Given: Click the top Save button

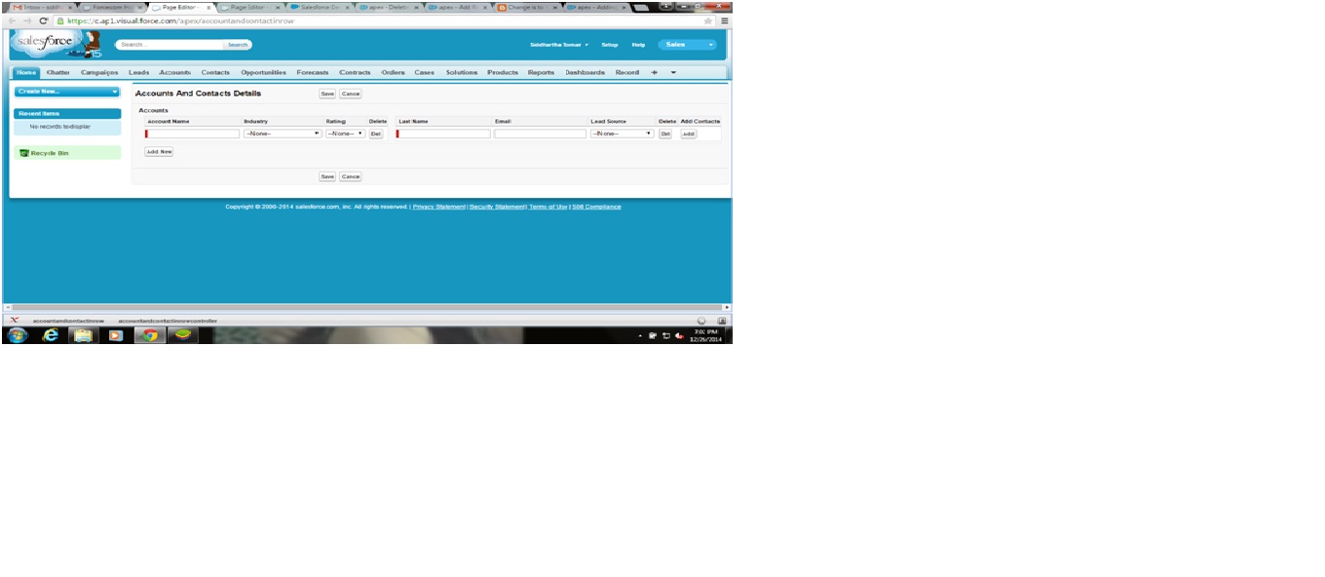Looking at the screenshot, I should [327, 94].
